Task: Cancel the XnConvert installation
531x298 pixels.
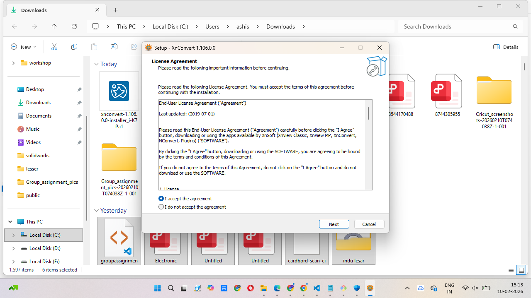Action: tap(369, 224)
